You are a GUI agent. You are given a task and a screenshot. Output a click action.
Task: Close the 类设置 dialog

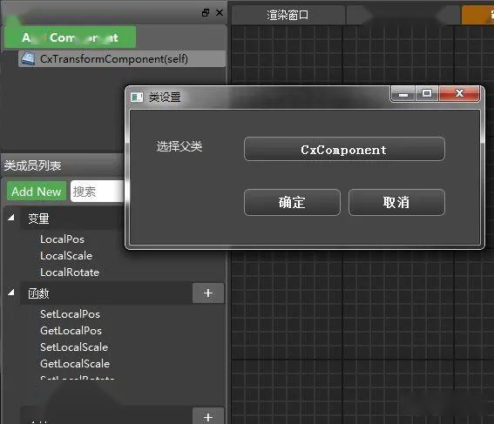click(459, 93)
